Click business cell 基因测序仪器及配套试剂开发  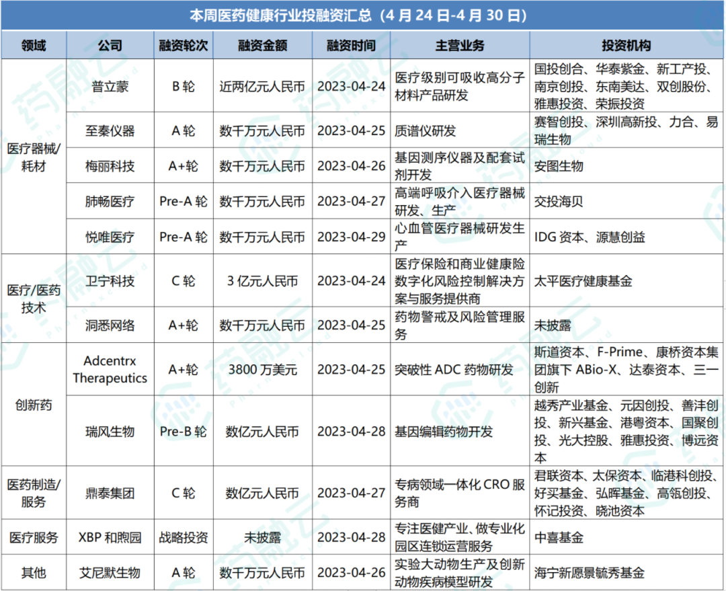(x=460, y=165)
